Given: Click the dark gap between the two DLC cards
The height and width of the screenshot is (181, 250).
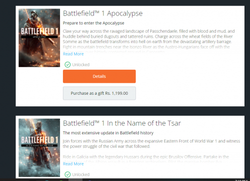Looking at the screenshot, I should click(130, 111).
